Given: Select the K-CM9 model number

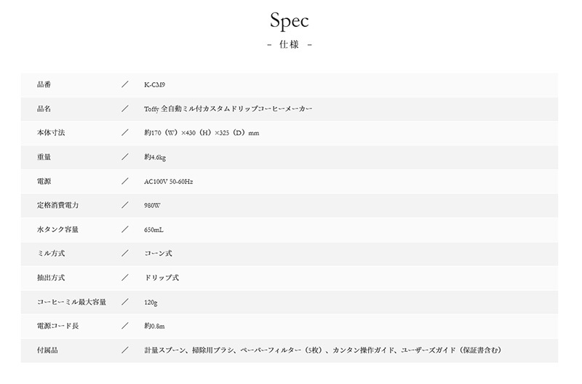Looking at the screenshot, I should 154,84.
